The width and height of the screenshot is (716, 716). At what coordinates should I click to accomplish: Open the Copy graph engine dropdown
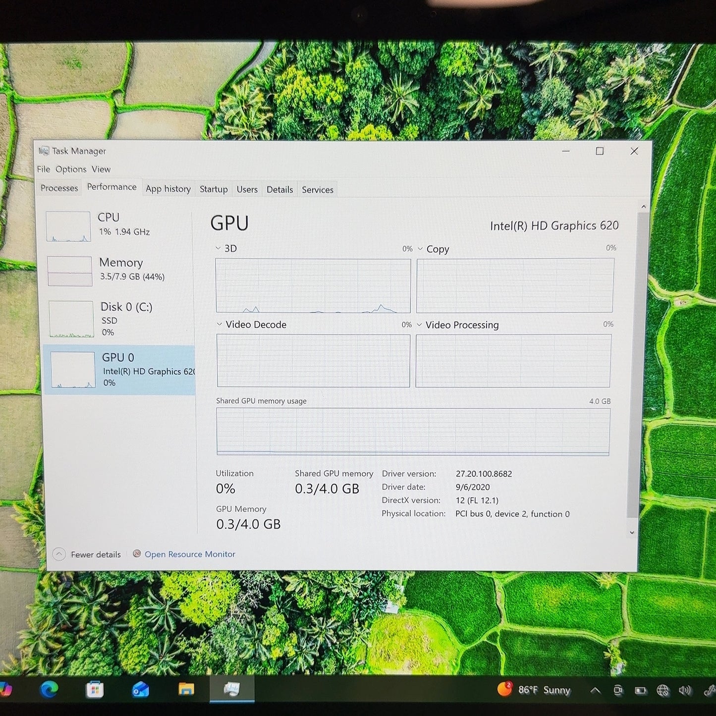(420, 249)
